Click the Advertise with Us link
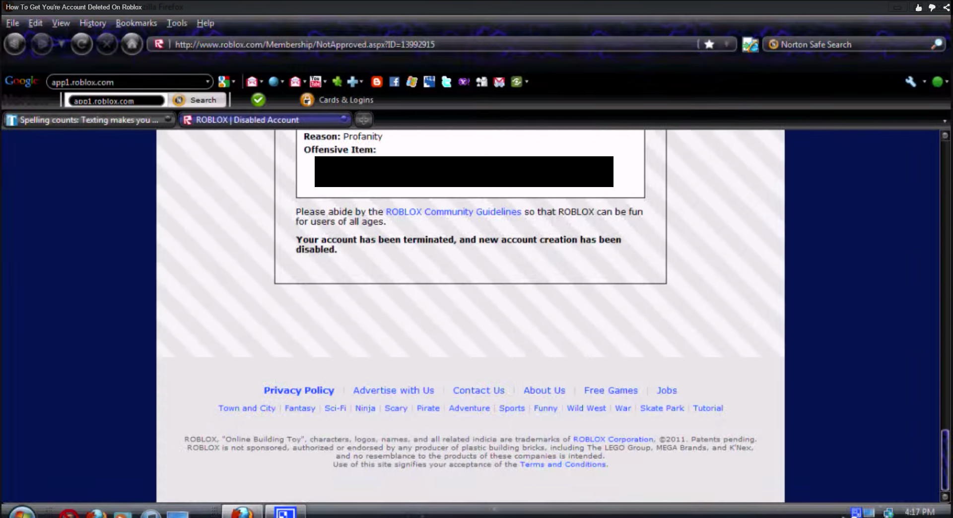Image resolution: width=953 pixels, height=518 pixels. coord(394,390)
